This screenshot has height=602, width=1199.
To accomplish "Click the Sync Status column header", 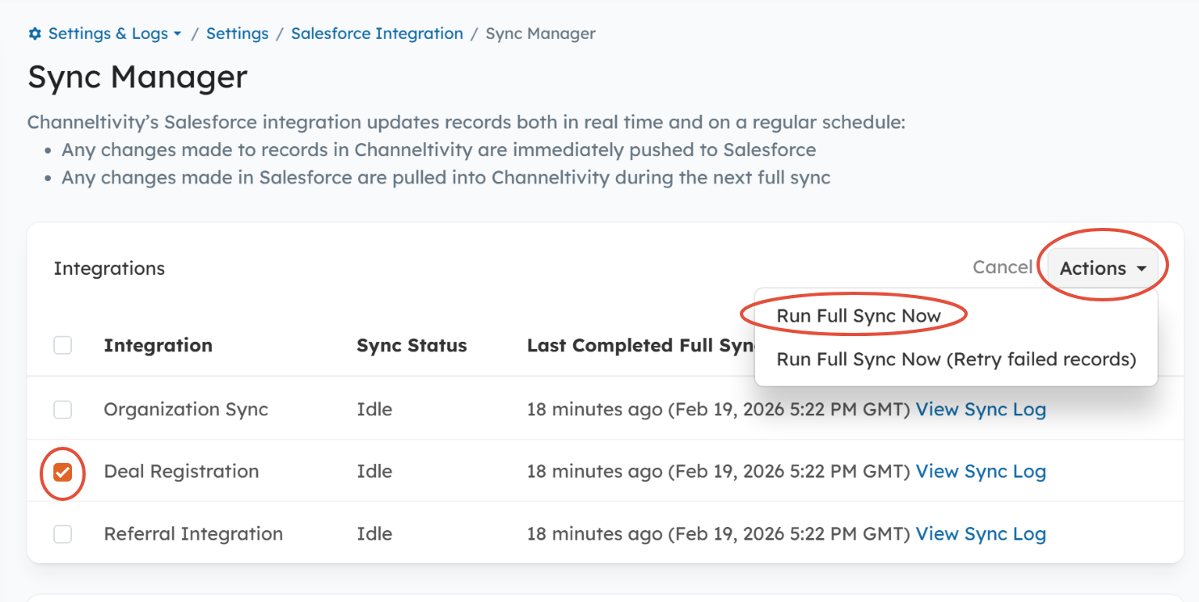I will tap(412, 346).
